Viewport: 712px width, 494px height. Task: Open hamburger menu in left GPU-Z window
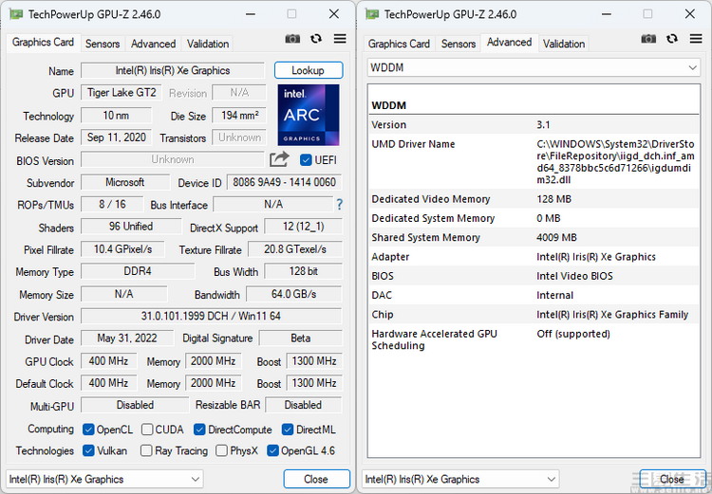[340, 39]
